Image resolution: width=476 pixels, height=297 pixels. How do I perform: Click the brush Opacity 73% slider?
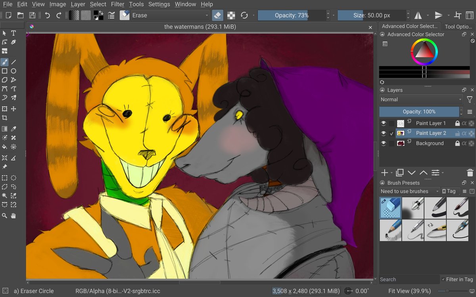coord(292,15)
